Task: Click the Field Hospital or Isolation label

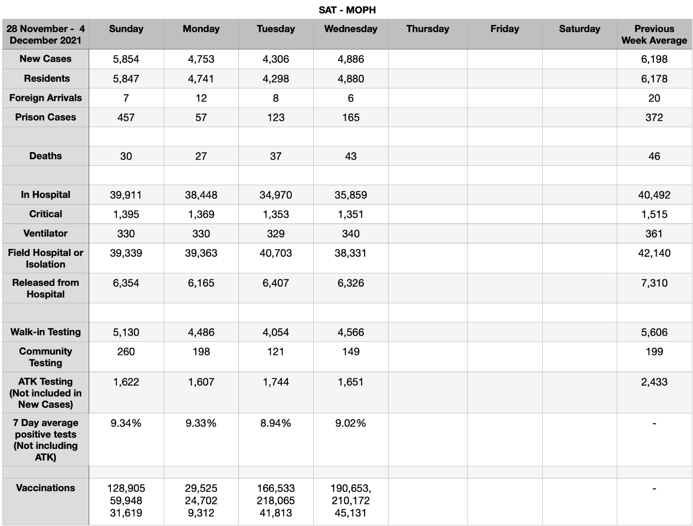Action: click(45, 259)
